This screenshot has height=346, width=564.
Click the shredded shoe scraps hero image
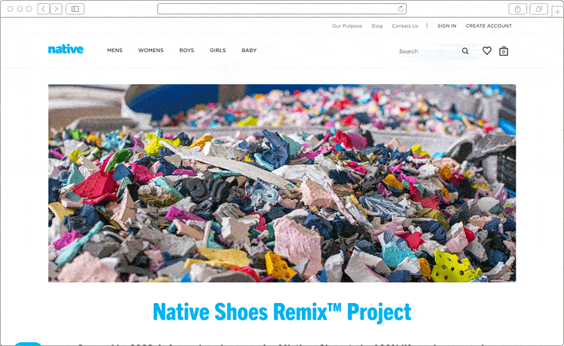tap(282, 183)
